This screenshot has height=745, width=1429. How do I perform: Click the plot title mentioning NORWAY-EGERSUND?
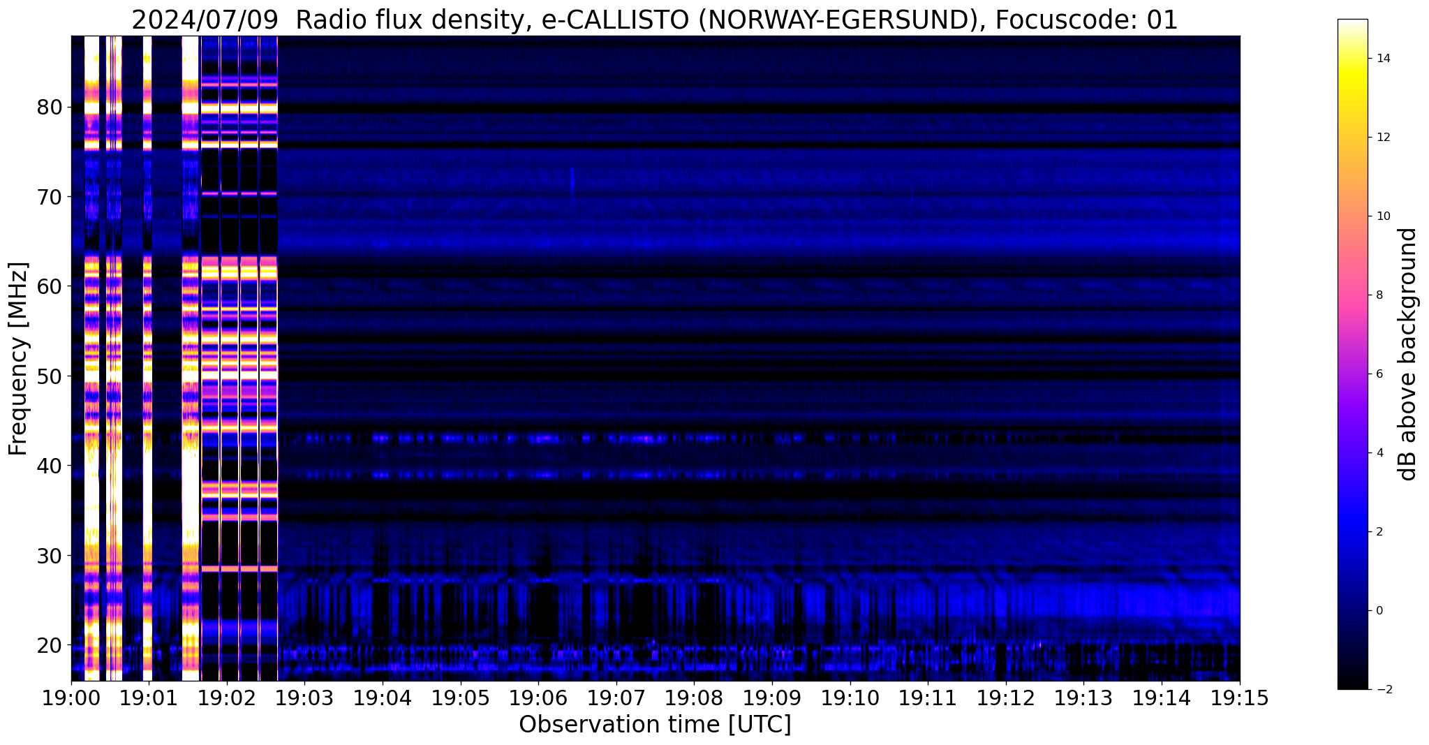tap(655, 20)
